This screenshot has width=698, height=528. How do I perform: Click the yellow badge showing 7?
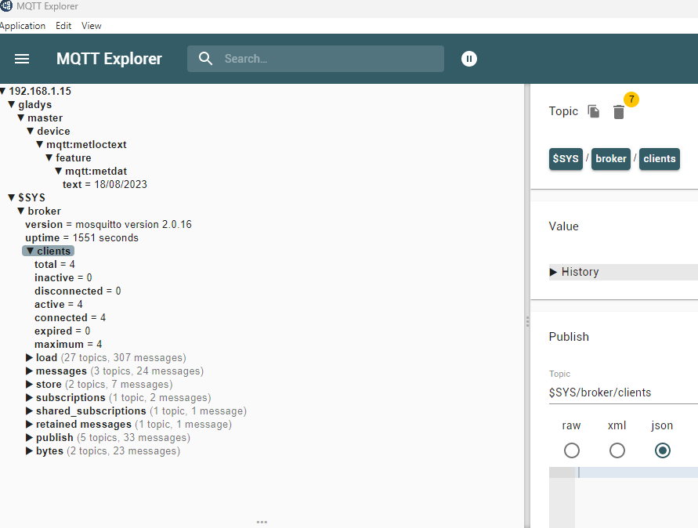pos(631,99)
